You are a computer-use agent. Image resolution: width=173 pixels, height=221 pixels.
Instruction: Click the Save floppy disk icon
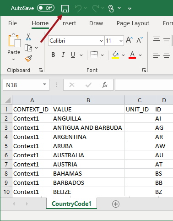[x=65, y=8]
